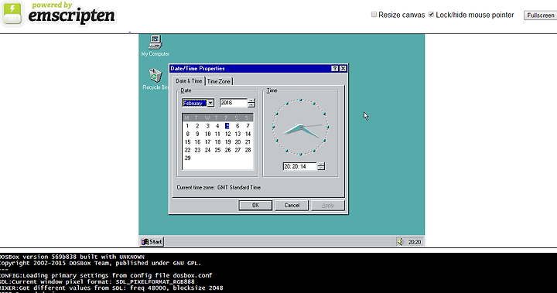Select day 6 in the calendar

[x=237, y=126]
